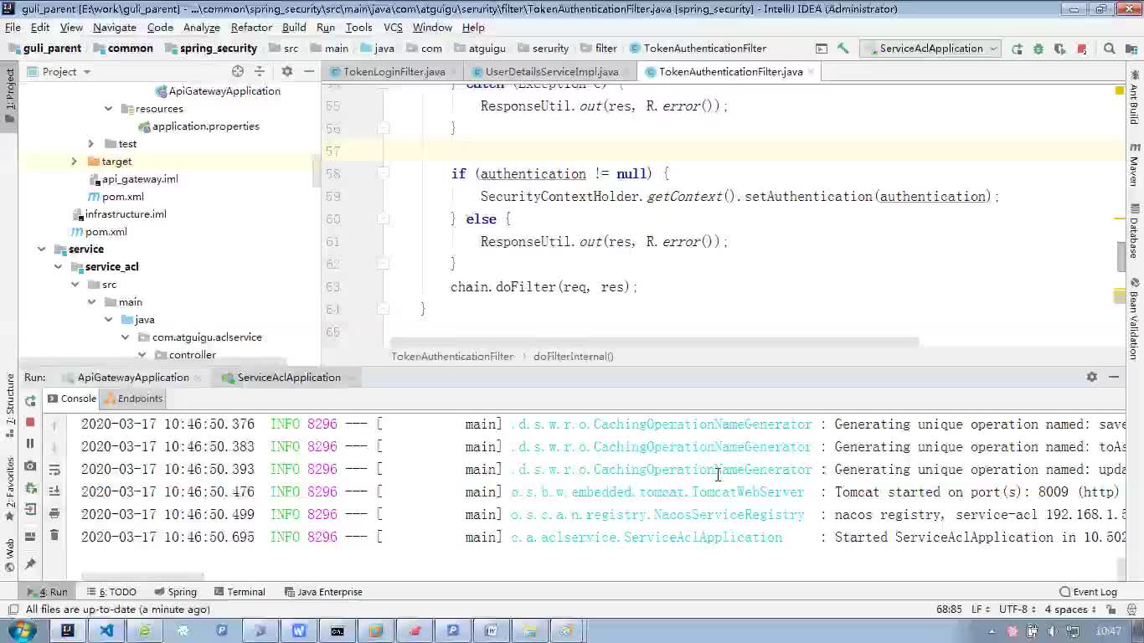
Task: Hide the Project panel with minus icon
Action: (x=309, y=72)
